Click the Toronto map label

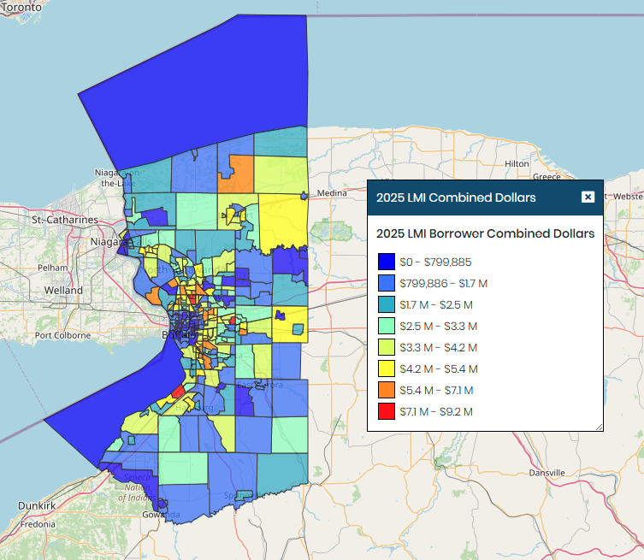click(x=21, y=7)
